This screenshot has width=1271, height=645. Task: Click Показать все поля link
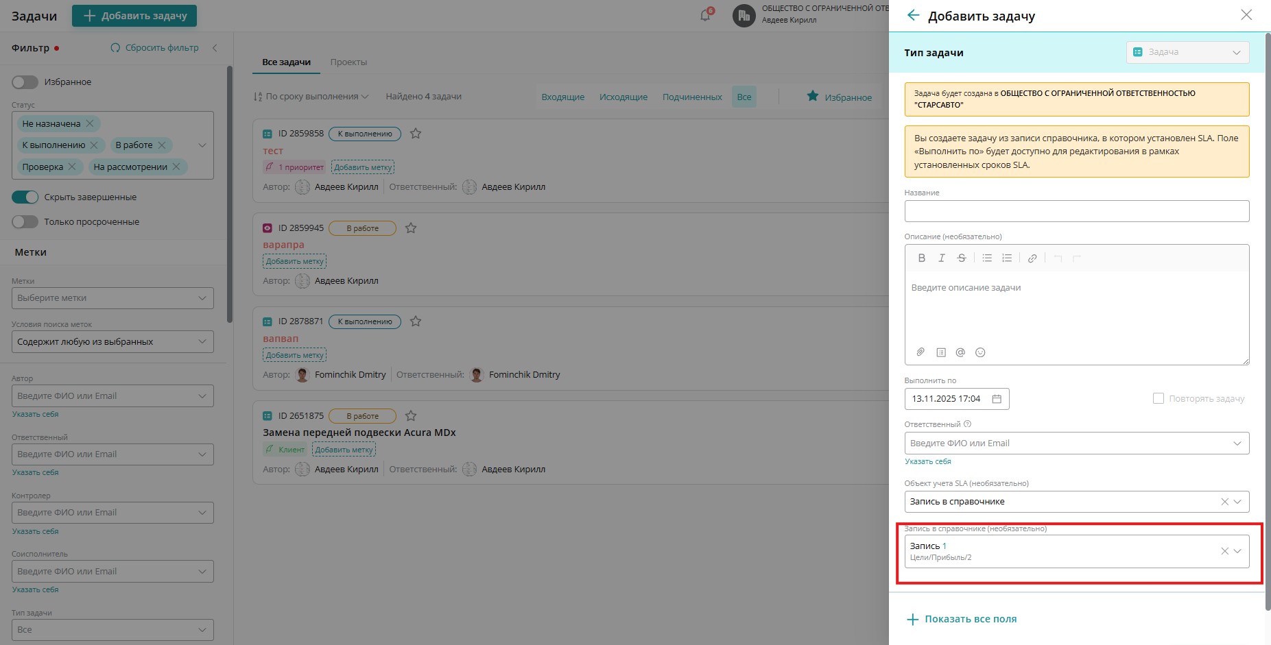point(970,619)
